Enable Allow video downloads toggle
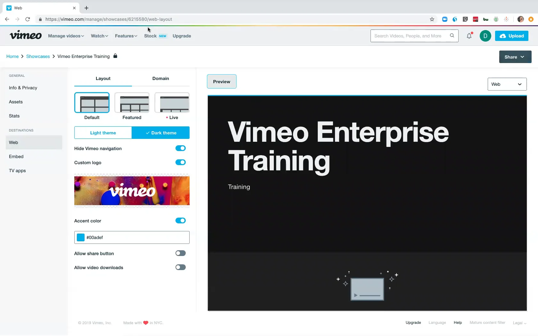 (x=181, y=267)
